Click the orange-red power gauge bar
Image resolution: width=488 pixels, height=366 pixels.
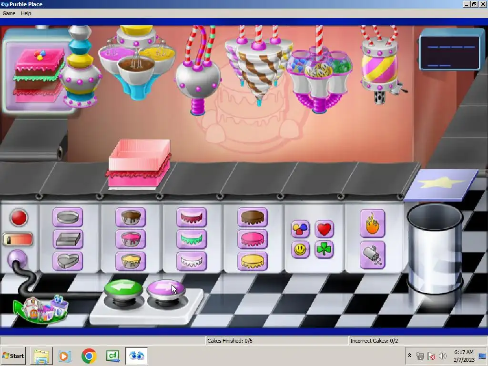pos(18,239)
